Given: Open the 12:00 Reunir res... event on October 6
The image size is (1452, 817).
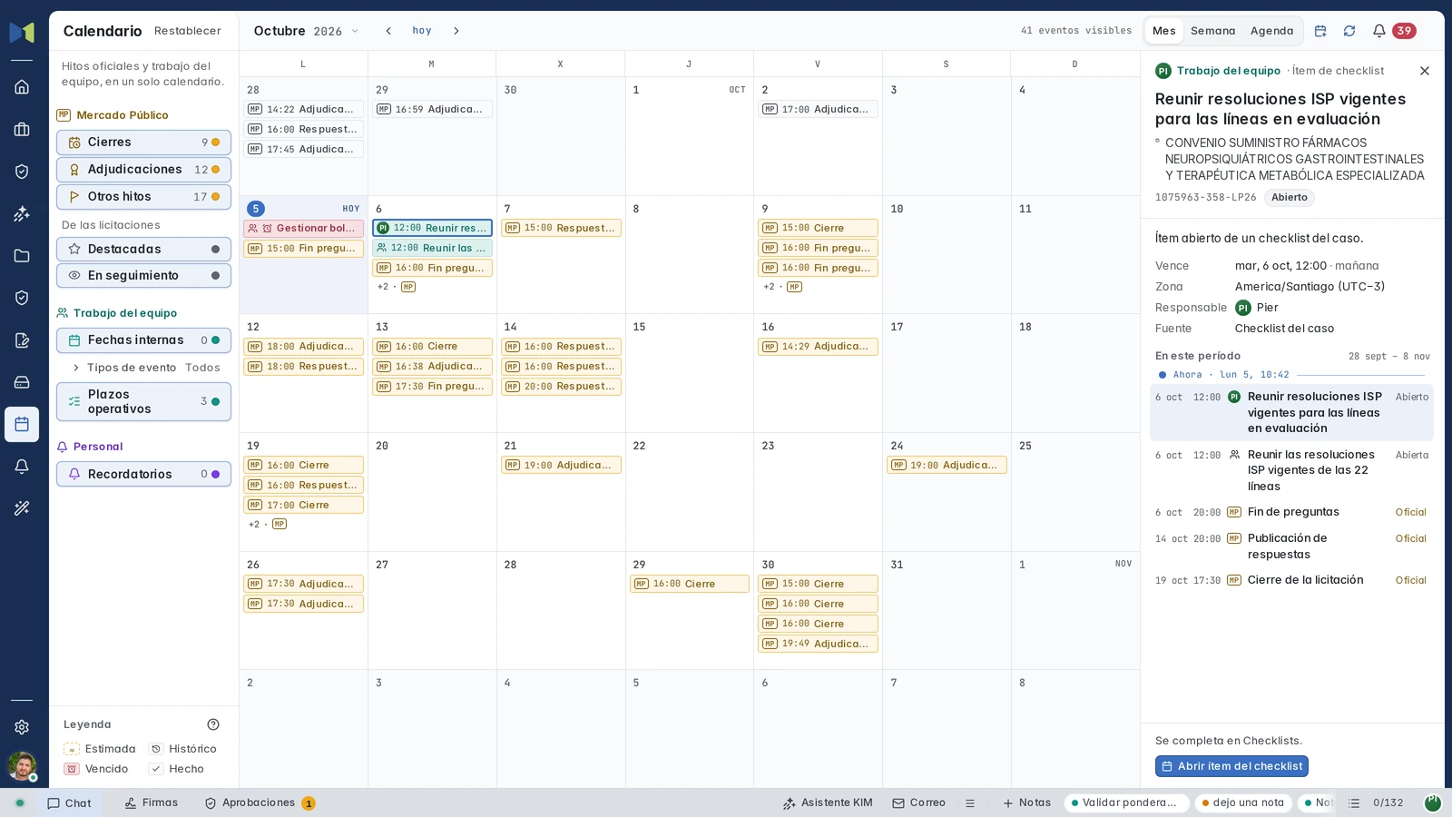Looking at the screenshot, I should point(432,228).
